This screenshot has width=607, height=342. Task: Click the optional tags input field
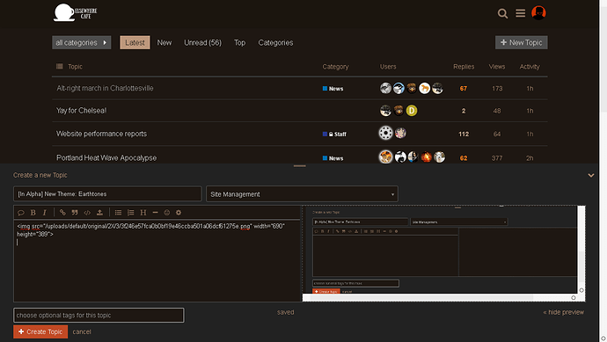pyautogui.click(x=99, y=316)
